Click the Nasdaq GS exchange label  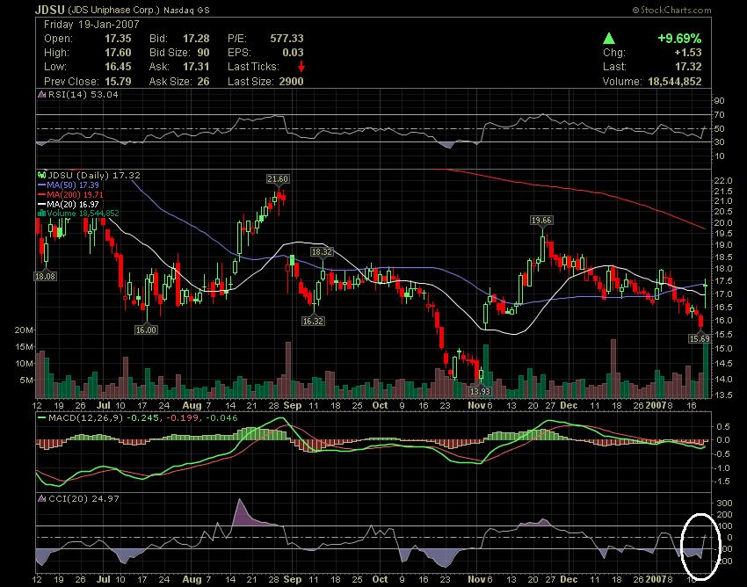pyautogui.click(x=186, y=10)
